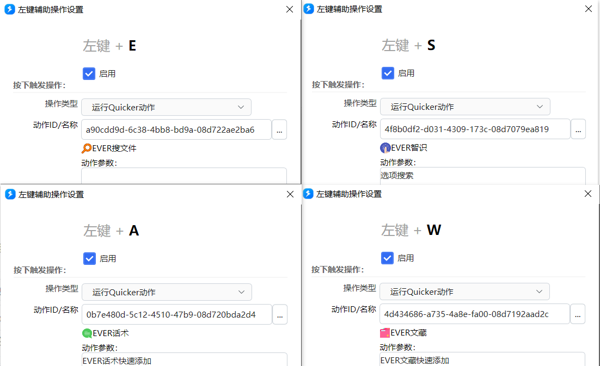Click the EVER话术 action name
Image resolution: width=600 pixels, height=366 pixels.
click(111, 333)
